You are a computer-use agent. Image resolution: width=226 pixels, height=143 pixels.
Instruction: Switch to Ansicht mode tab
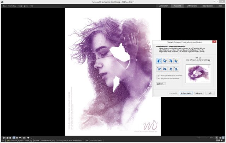click(177, 6)
